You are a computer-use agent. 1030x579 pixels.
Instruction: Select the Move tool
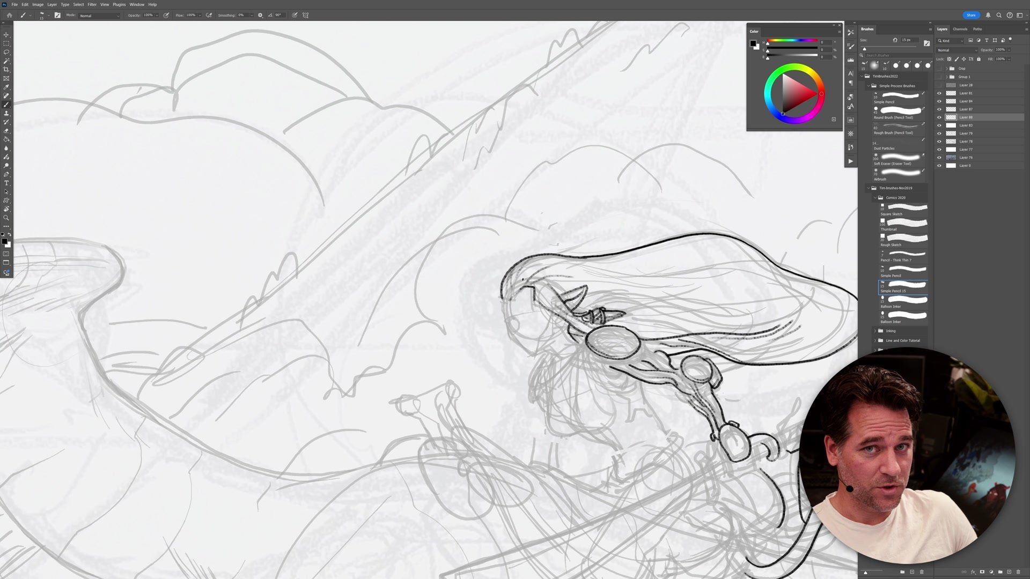pos(6,35)
